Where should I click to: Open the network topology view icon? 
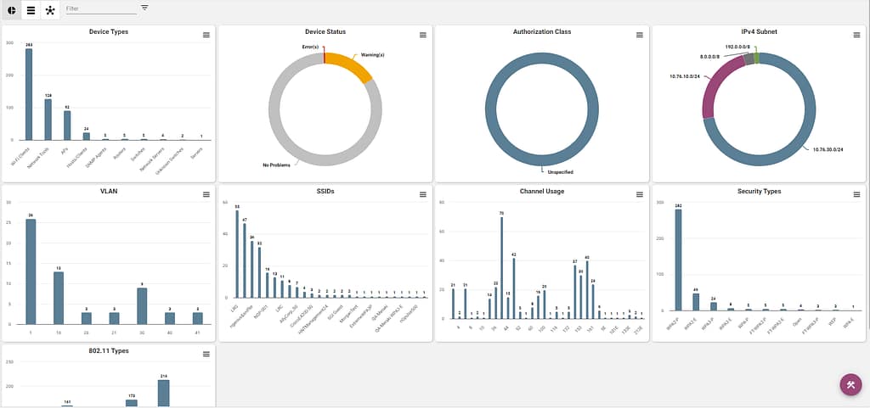(50, 10)
